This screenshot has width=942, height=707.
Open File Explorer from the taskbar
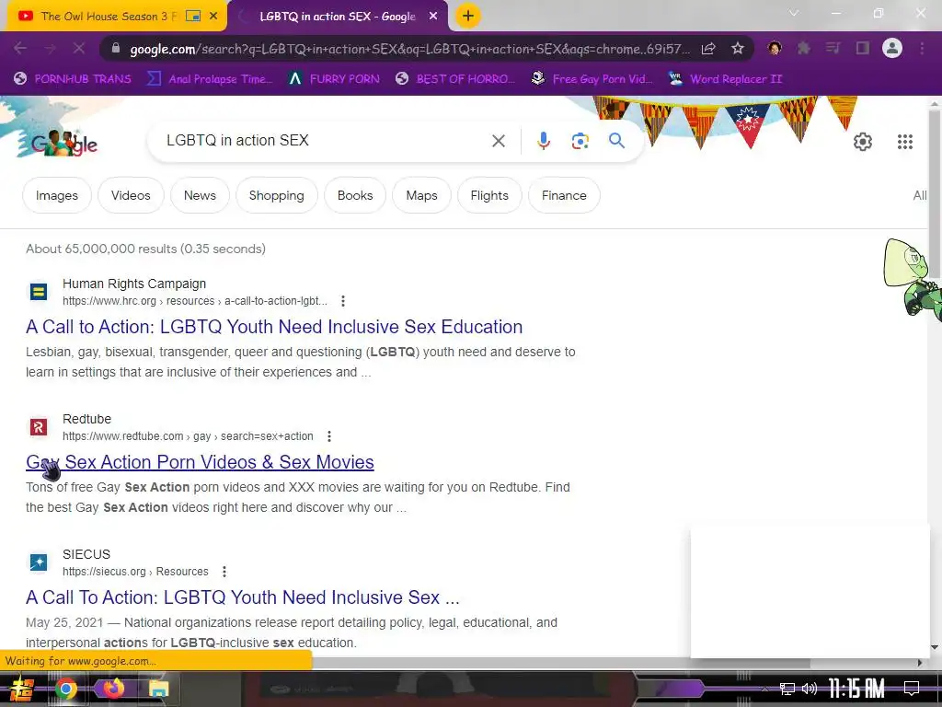click(x=158, y=689)
